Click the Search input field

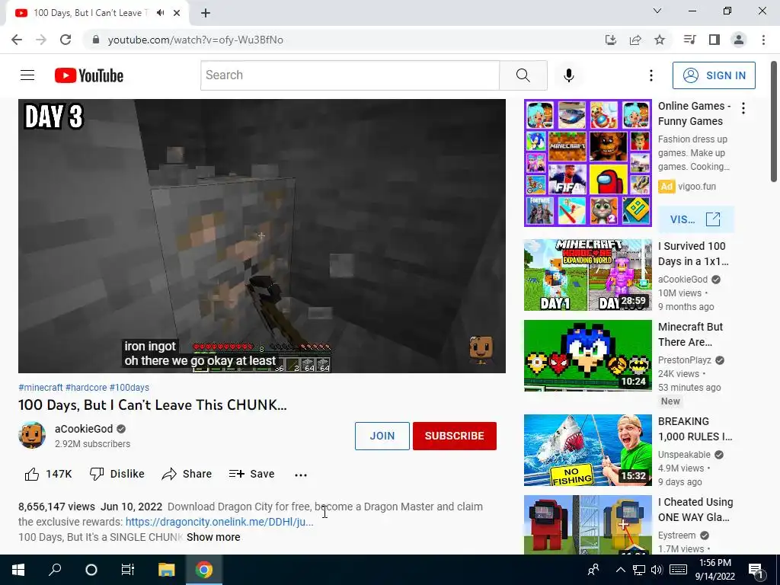pos(350,75)
